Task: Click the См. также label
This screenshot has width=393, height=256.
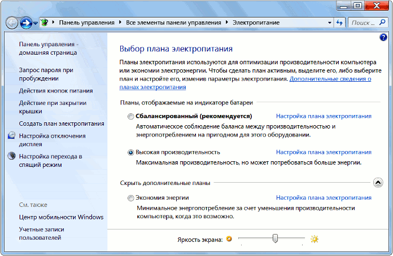Action: pyautogui.click(x=33, y=205)
